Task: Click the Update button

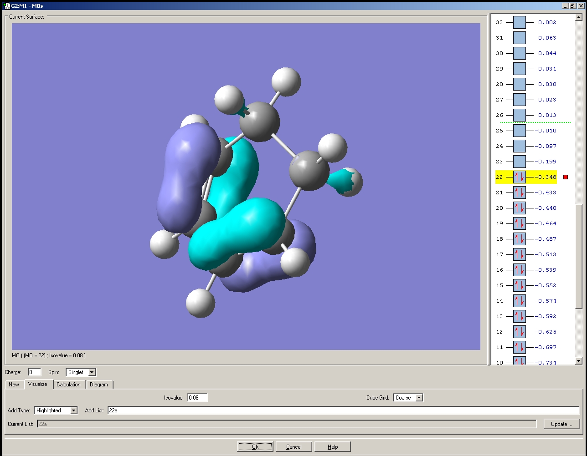Action: 561,424
